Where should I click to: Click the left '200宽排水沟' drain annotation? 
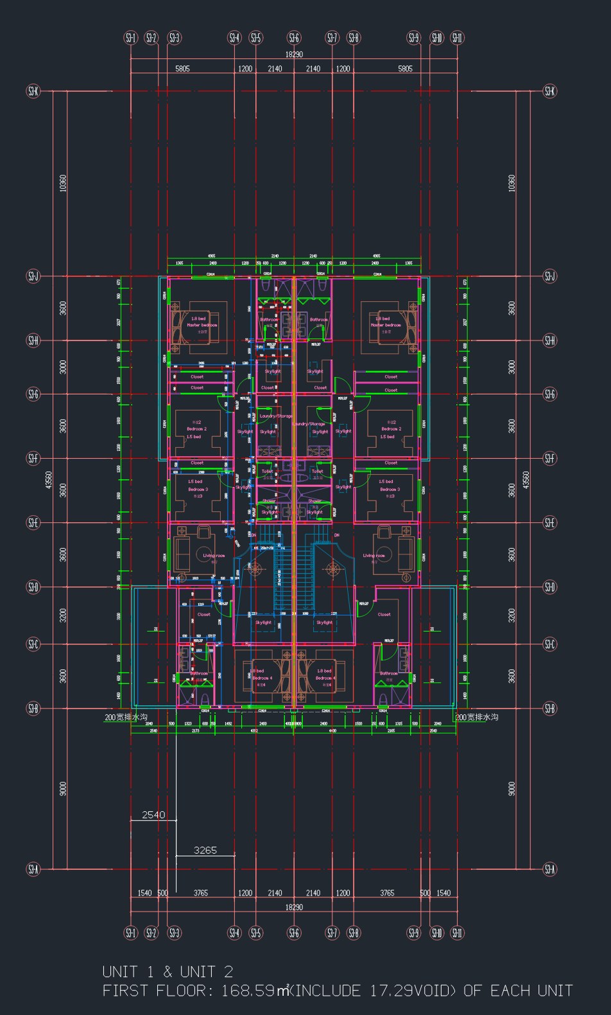click(126, 717)
